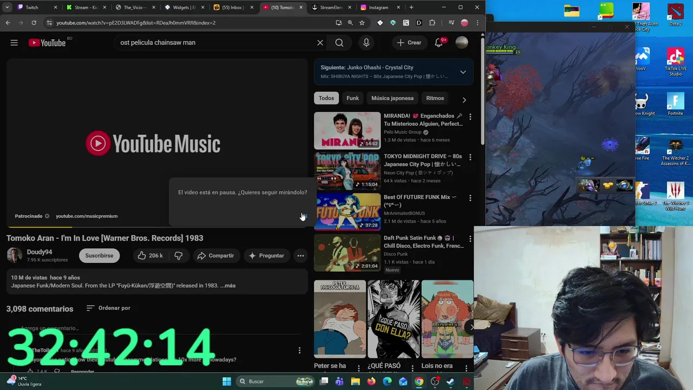The height and width of the screenshot is (390, 693).
Task: Open Doudy94 channel avatar
Action: 14,256
